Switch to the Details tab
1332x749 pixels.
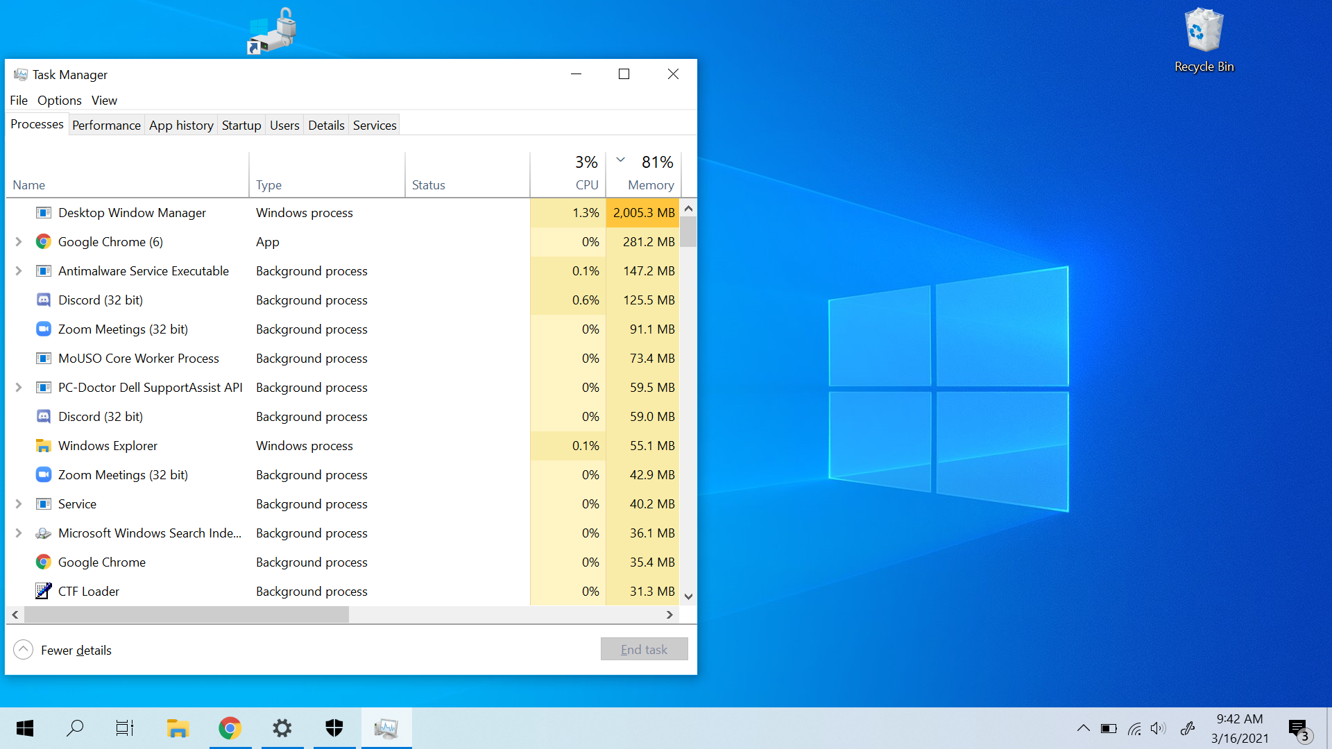click(x=326, y=126)
